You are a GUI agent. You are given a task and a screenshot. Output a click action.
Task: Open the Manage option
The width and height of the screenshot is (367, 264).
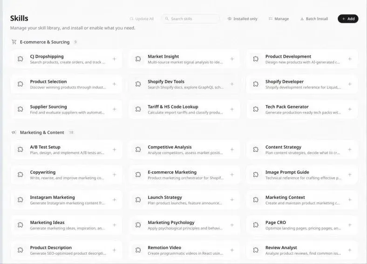tap(279, 19)
